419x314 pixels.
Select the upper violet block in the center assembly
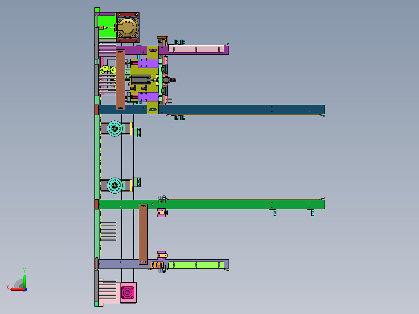click(148, 63)
